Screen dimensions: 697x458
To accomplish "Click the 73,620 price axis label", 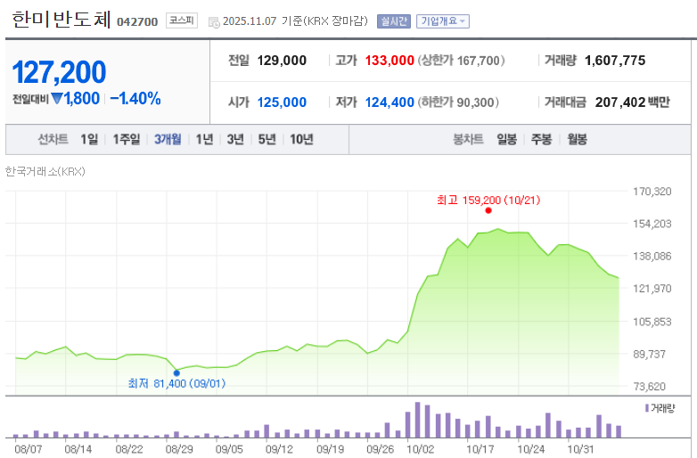I will pos(650,387).
